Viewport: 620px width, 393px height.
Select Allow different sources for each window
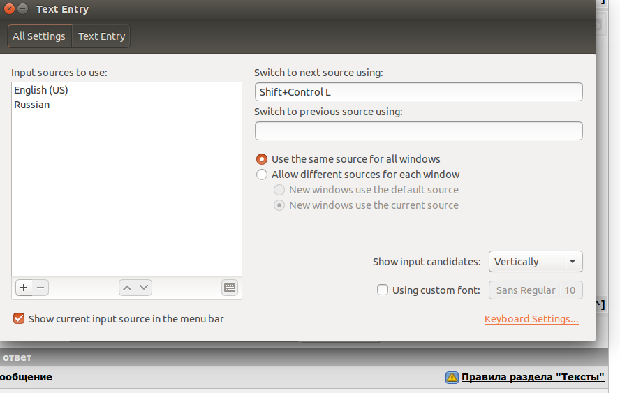click(x=261, y=175)
